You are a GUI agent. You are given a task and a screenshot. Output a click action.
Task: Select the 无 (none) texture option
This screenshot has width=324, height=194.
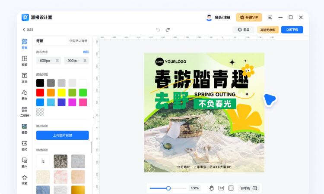click(43, 161)
